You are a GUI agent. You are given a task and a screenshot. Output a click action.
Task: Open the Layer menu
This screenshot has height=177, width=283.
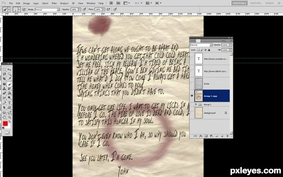(36, 3)
